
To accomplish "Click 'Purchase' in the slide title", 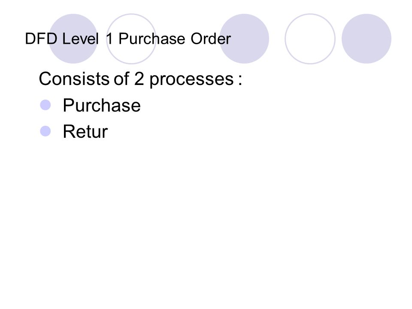I will [152, 39].
